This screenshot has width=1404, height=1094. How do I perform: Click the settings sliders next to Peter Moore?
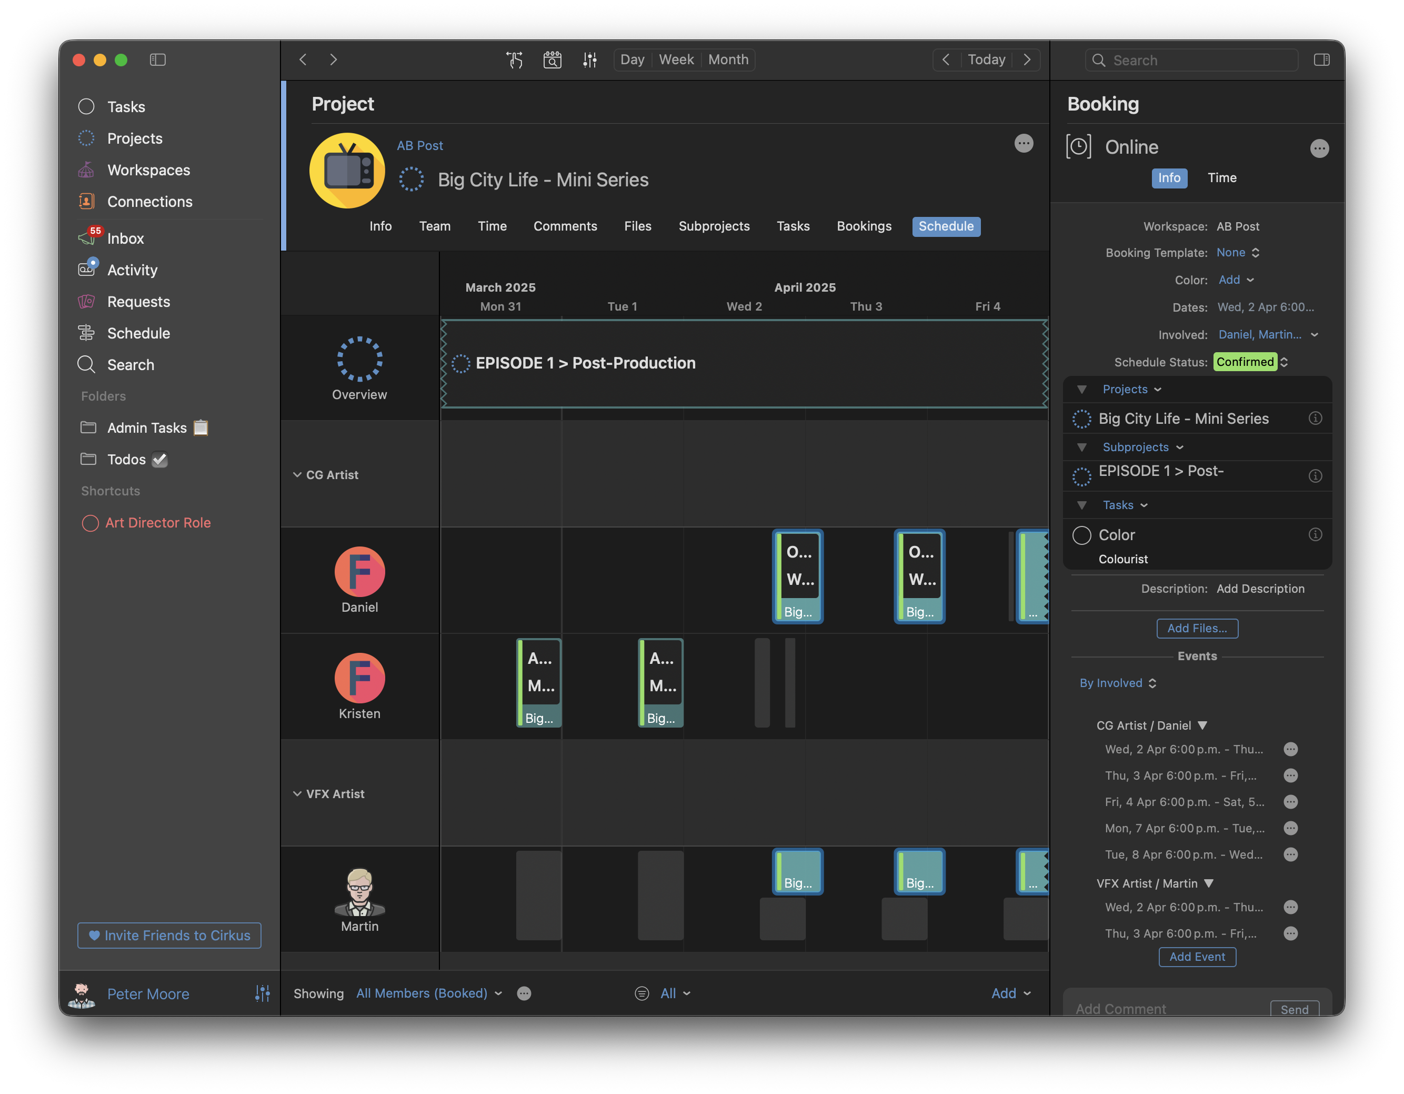pos(262,993)
